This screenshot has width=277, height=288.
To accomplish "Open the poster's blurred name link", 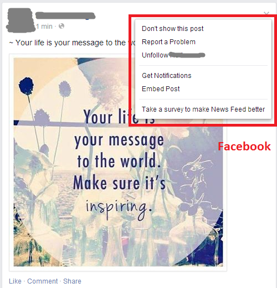I will [65, 15].
